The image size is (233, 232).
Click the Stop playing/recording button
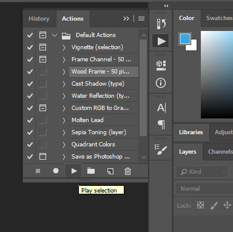point(38,171)
